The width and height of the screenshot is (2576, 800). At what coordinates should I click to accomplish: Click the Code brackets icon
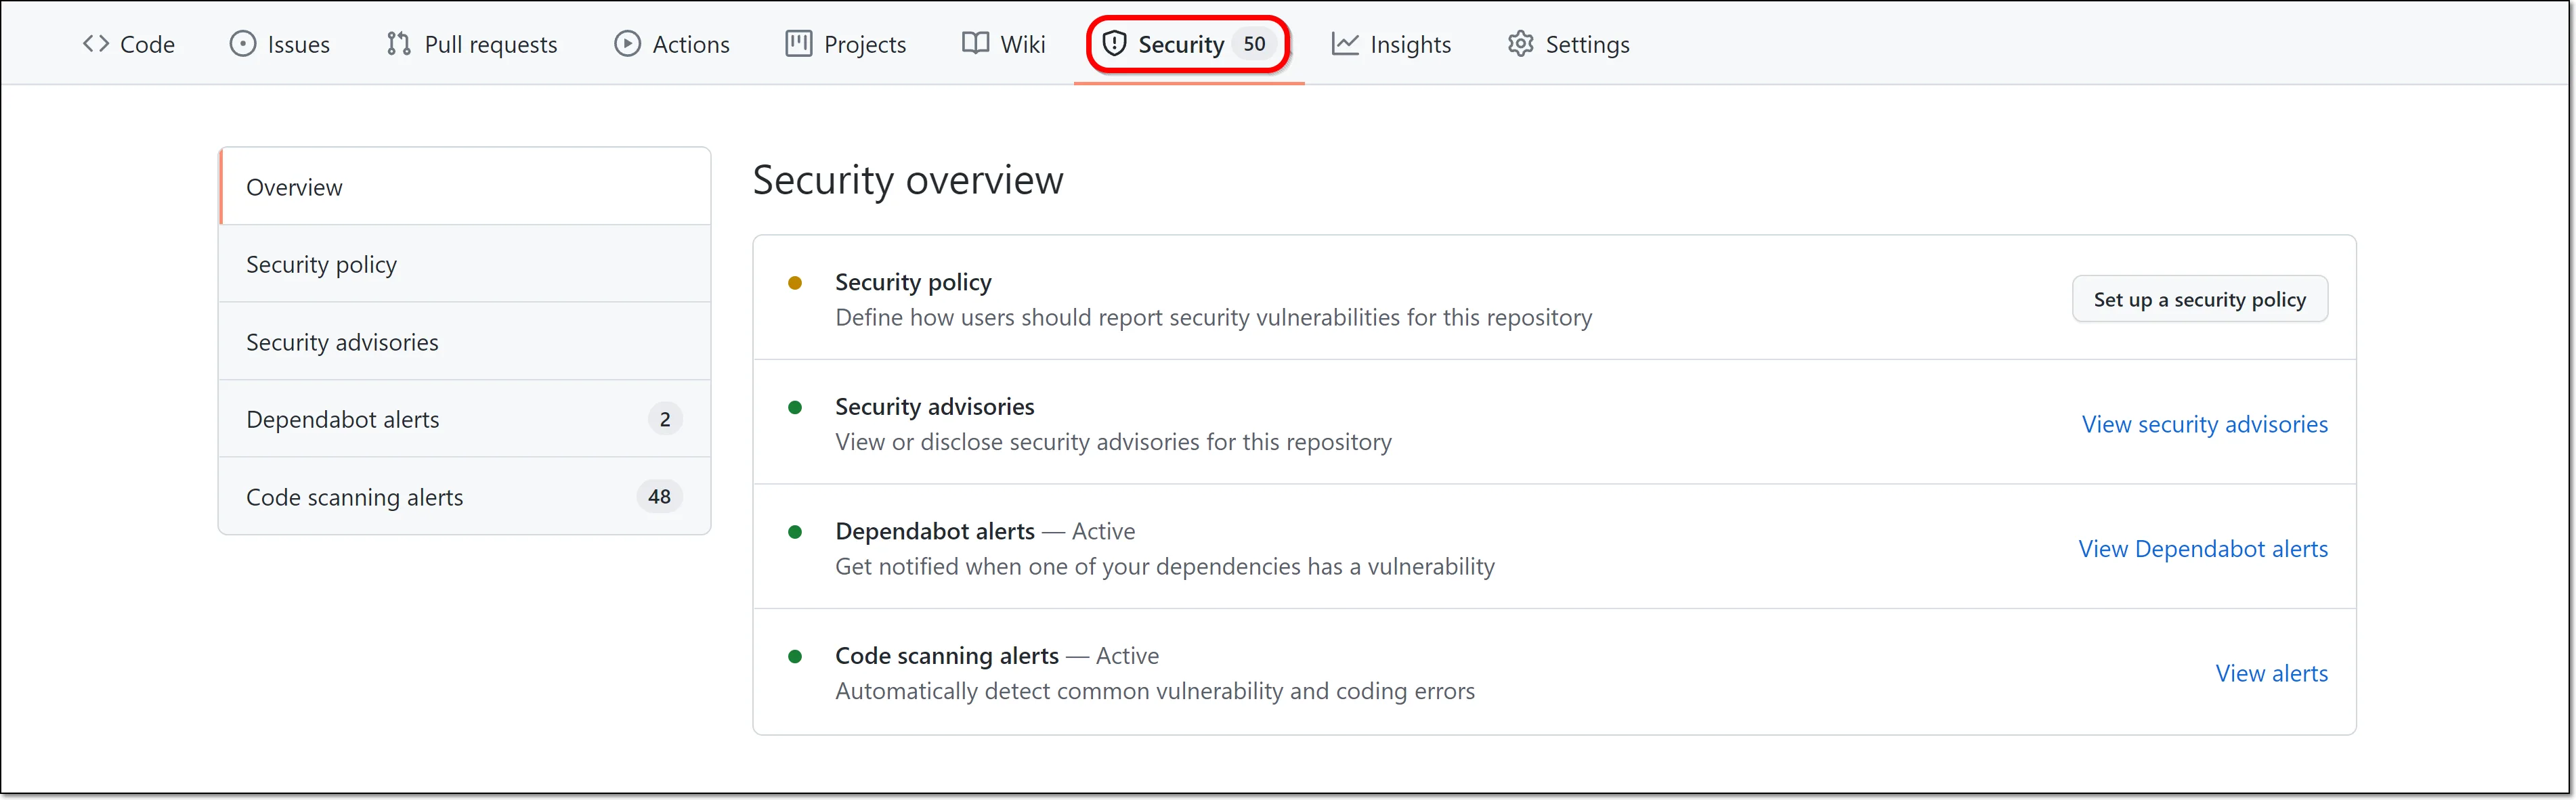coord(96,43)
